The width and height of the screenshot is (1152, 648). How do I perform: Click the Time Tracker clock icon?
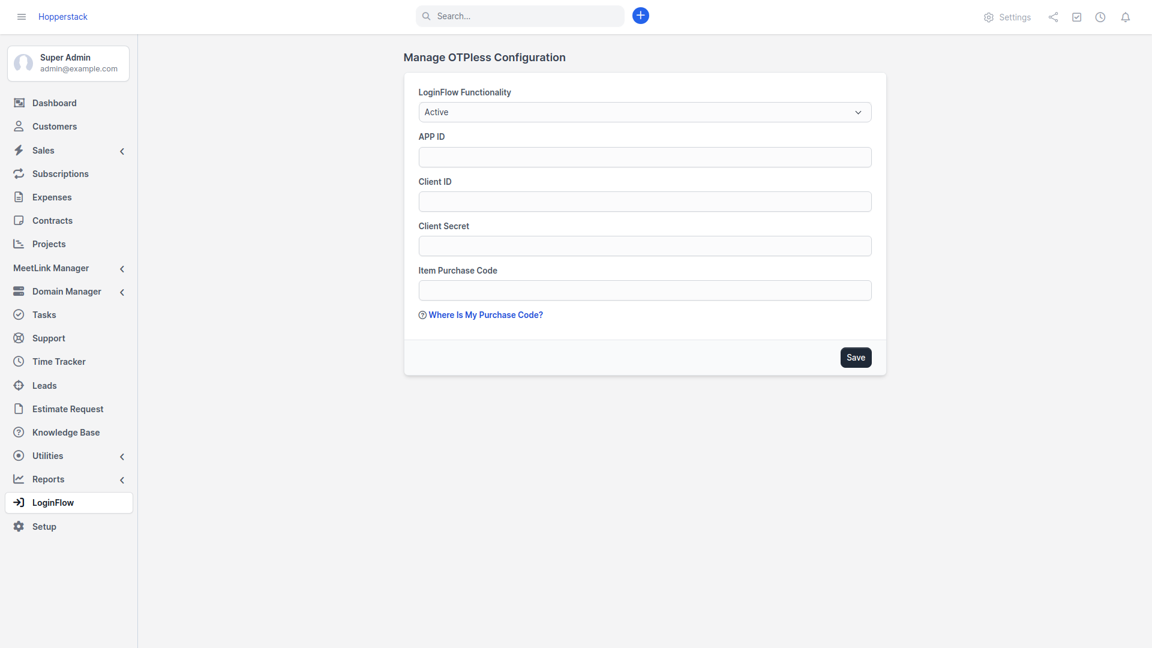pyautogui.click(x=19, y=362)
